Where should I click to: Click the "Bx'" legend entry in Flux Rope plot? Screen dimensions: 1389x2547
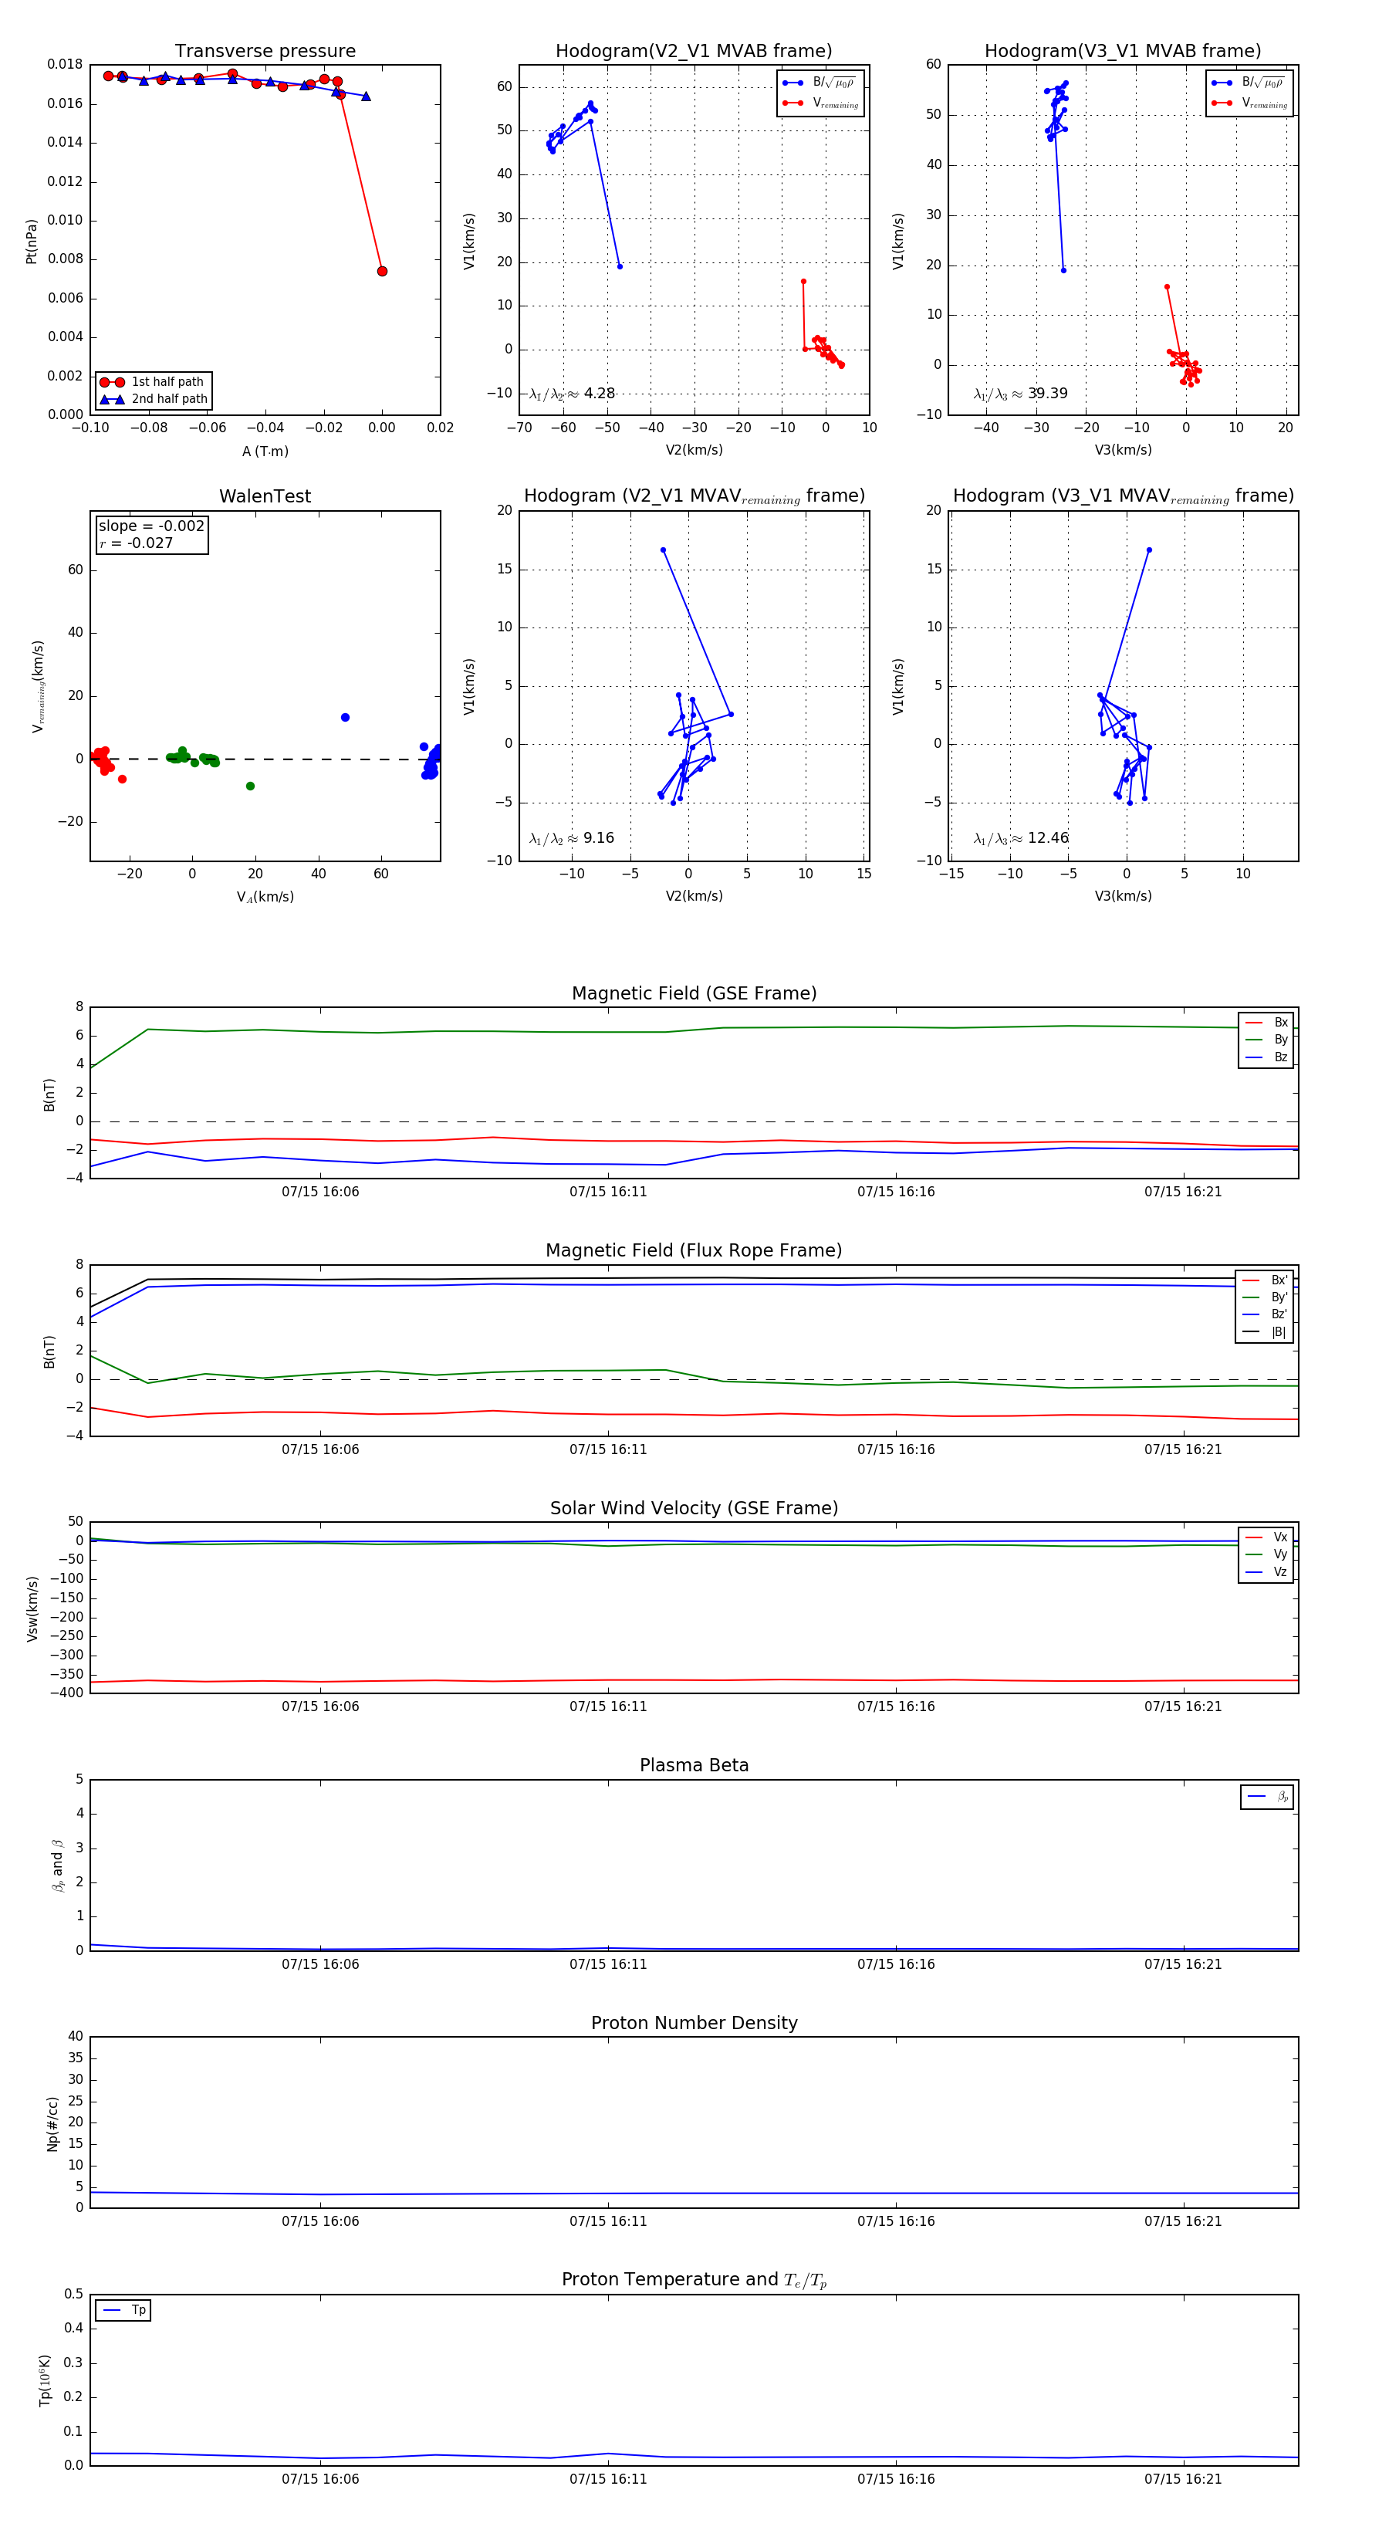1265,1280
